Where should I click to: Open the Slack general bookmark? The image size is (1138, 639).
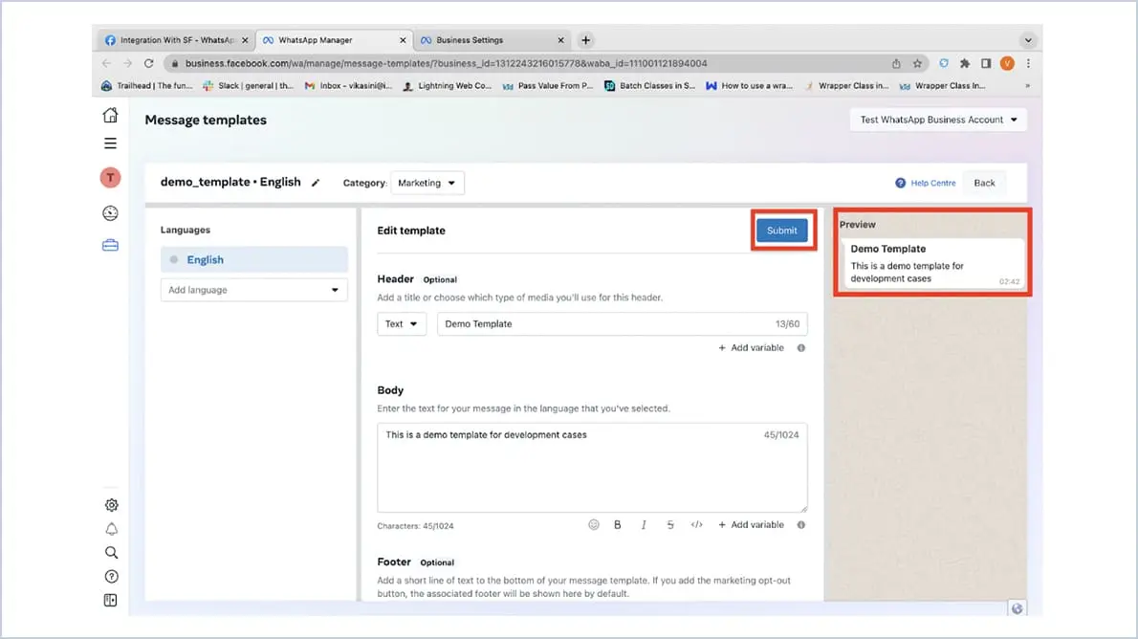pyautogui.click(x=249, y=86)
